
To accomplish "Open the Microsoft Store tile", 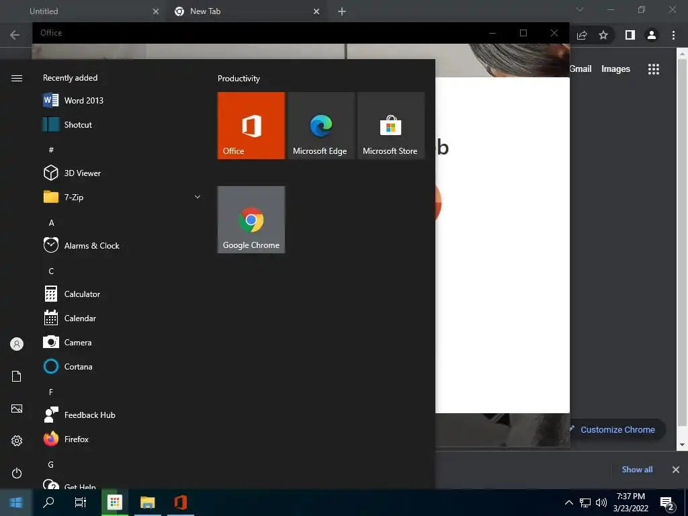I will tap(391, 126).
